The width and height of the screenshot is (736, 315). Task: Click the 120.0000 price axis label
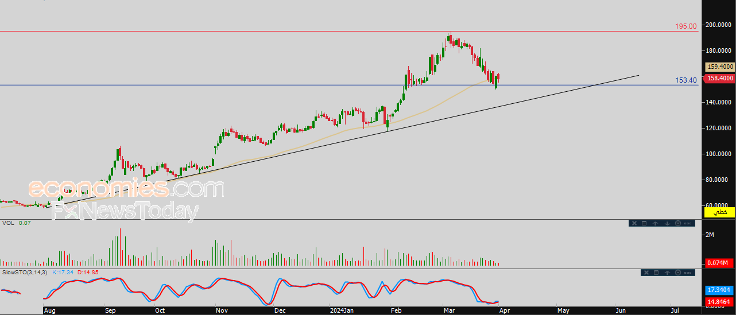[x=719, y=128]
